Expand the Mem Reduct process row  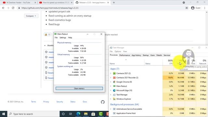pyautogui.click(x=110, y=86)
